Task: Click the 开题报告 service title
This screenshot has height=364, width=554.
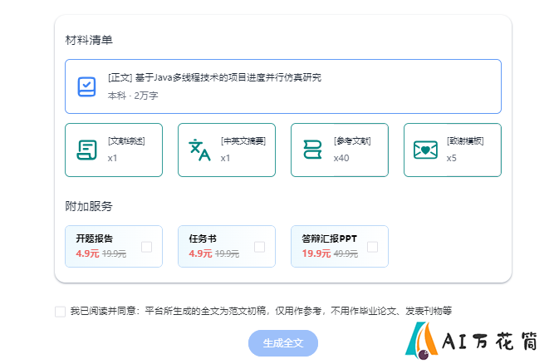Action: point(95,239)
